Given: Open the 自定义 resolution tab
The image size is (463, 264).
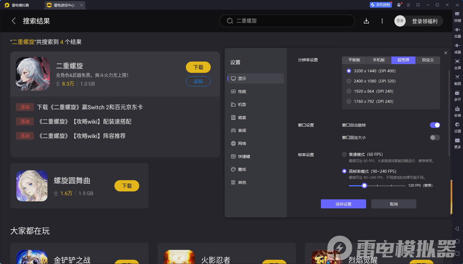Looking at the screenshot, I should [x=428, y=60].
